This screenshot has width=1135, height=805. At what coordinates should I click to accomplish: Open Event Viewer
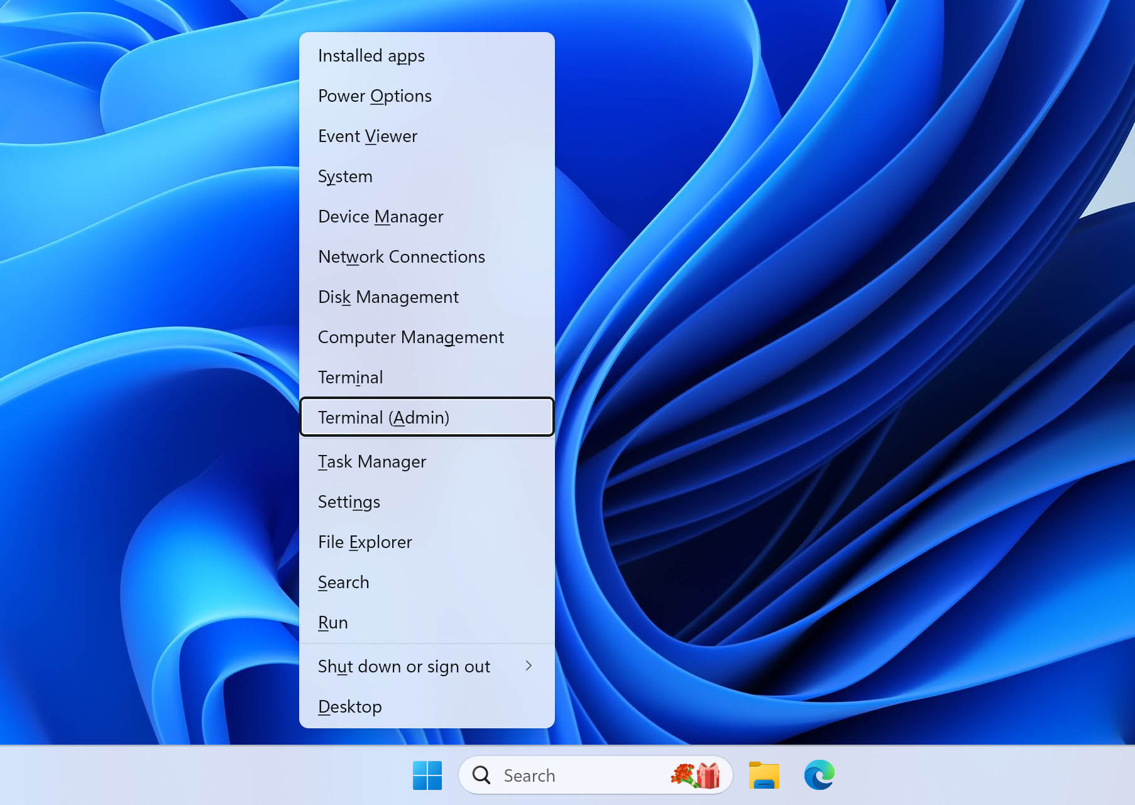tap(427, 136)
